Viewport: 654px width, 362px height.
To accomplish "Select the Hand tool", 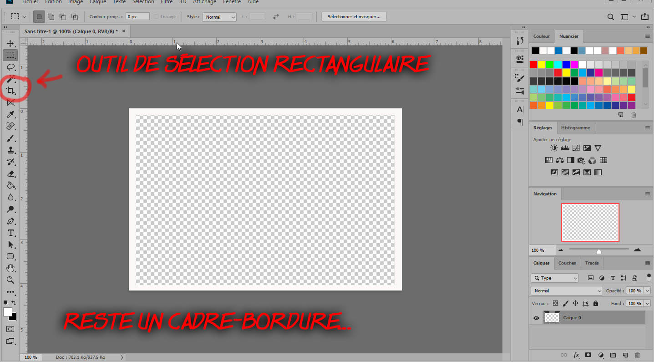I will [10, 268].
